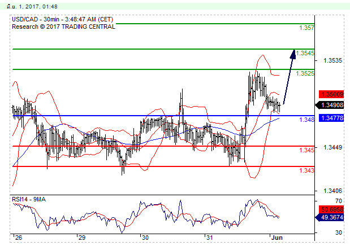
Task: Click the '30' date on time axis
Action: point(145,238)
